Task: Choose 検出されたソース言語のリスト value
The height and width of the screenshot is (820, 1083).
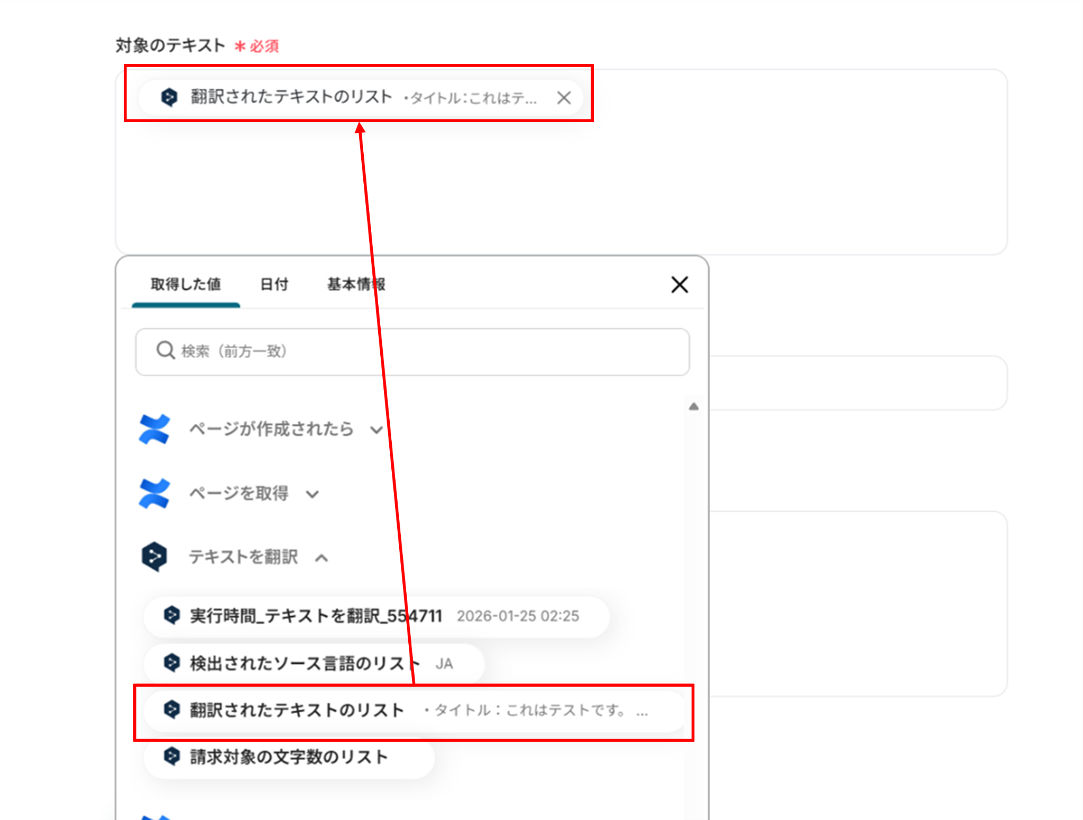Action: tap(296, 663)
